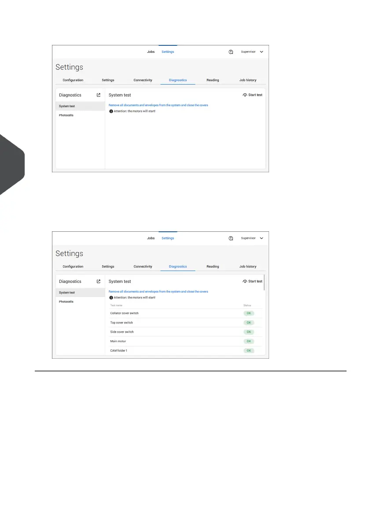The image size is (369, 527).
Task: Click the results scrollbar in lower screenshot
Action: (264, 282)
